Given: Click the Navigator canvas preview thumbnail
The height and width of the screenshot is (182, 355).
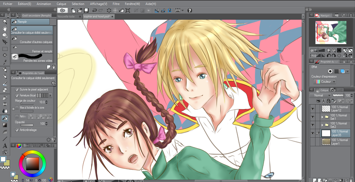Looking at the screenshot, I should (331, 32).
